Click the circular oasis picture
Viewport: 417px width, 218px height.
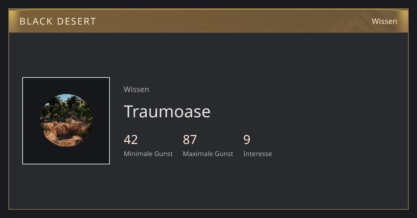point(66,120)
